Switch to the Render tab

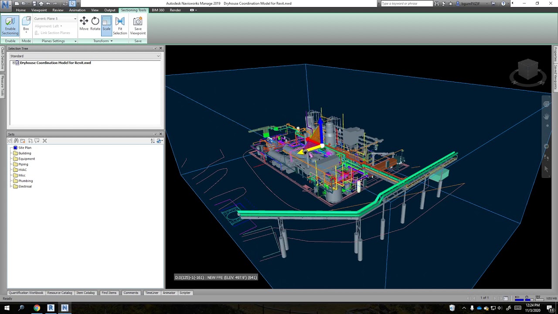175,10
